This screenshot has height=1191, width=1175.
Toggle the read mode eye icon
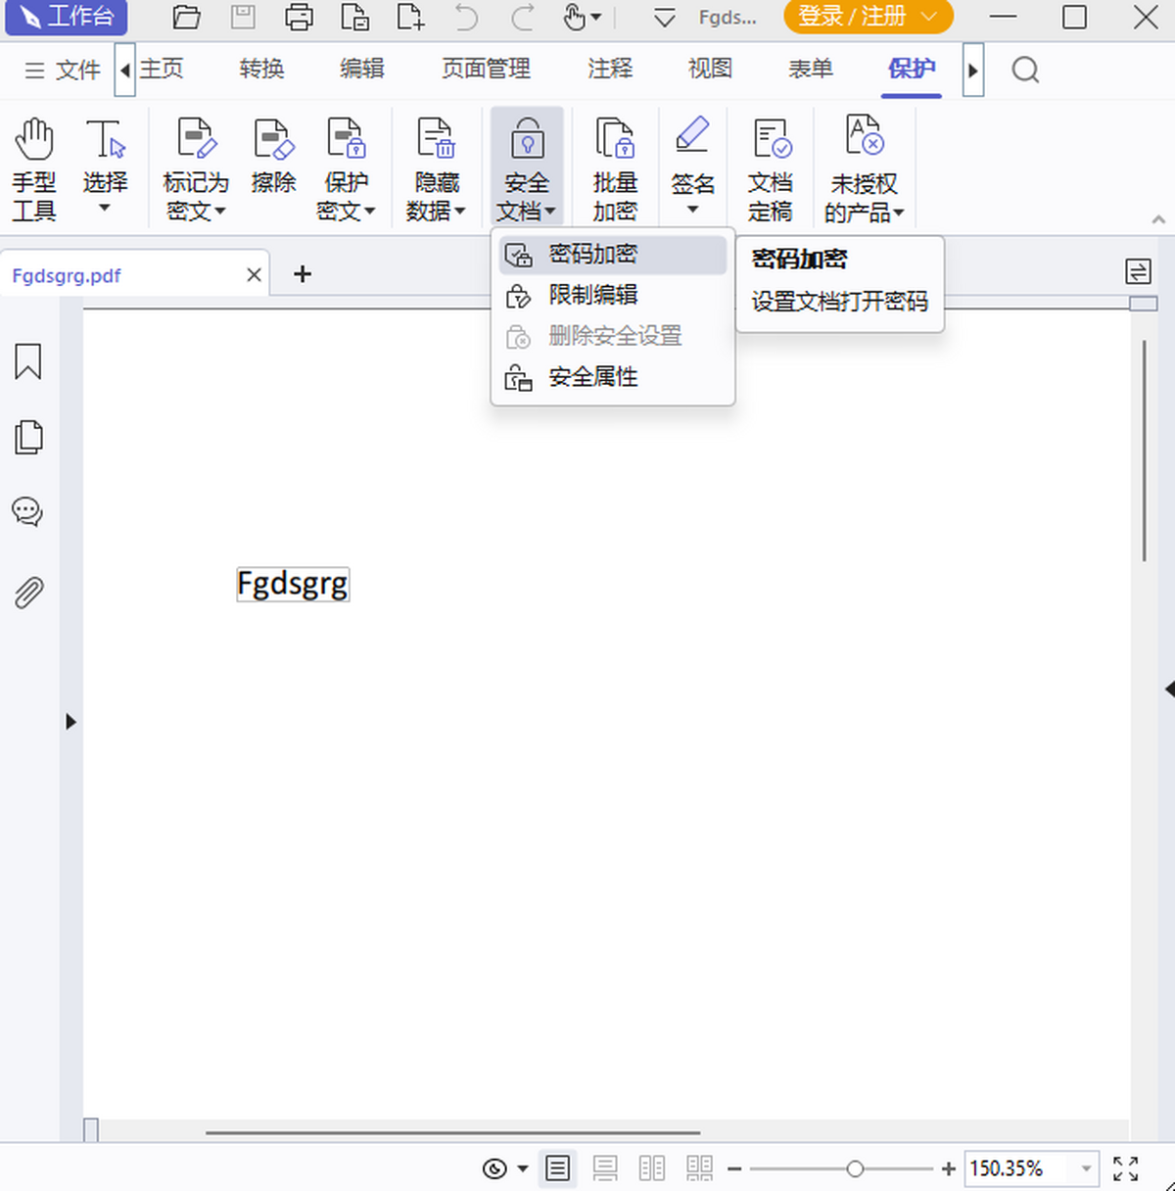click(493, 1167)
